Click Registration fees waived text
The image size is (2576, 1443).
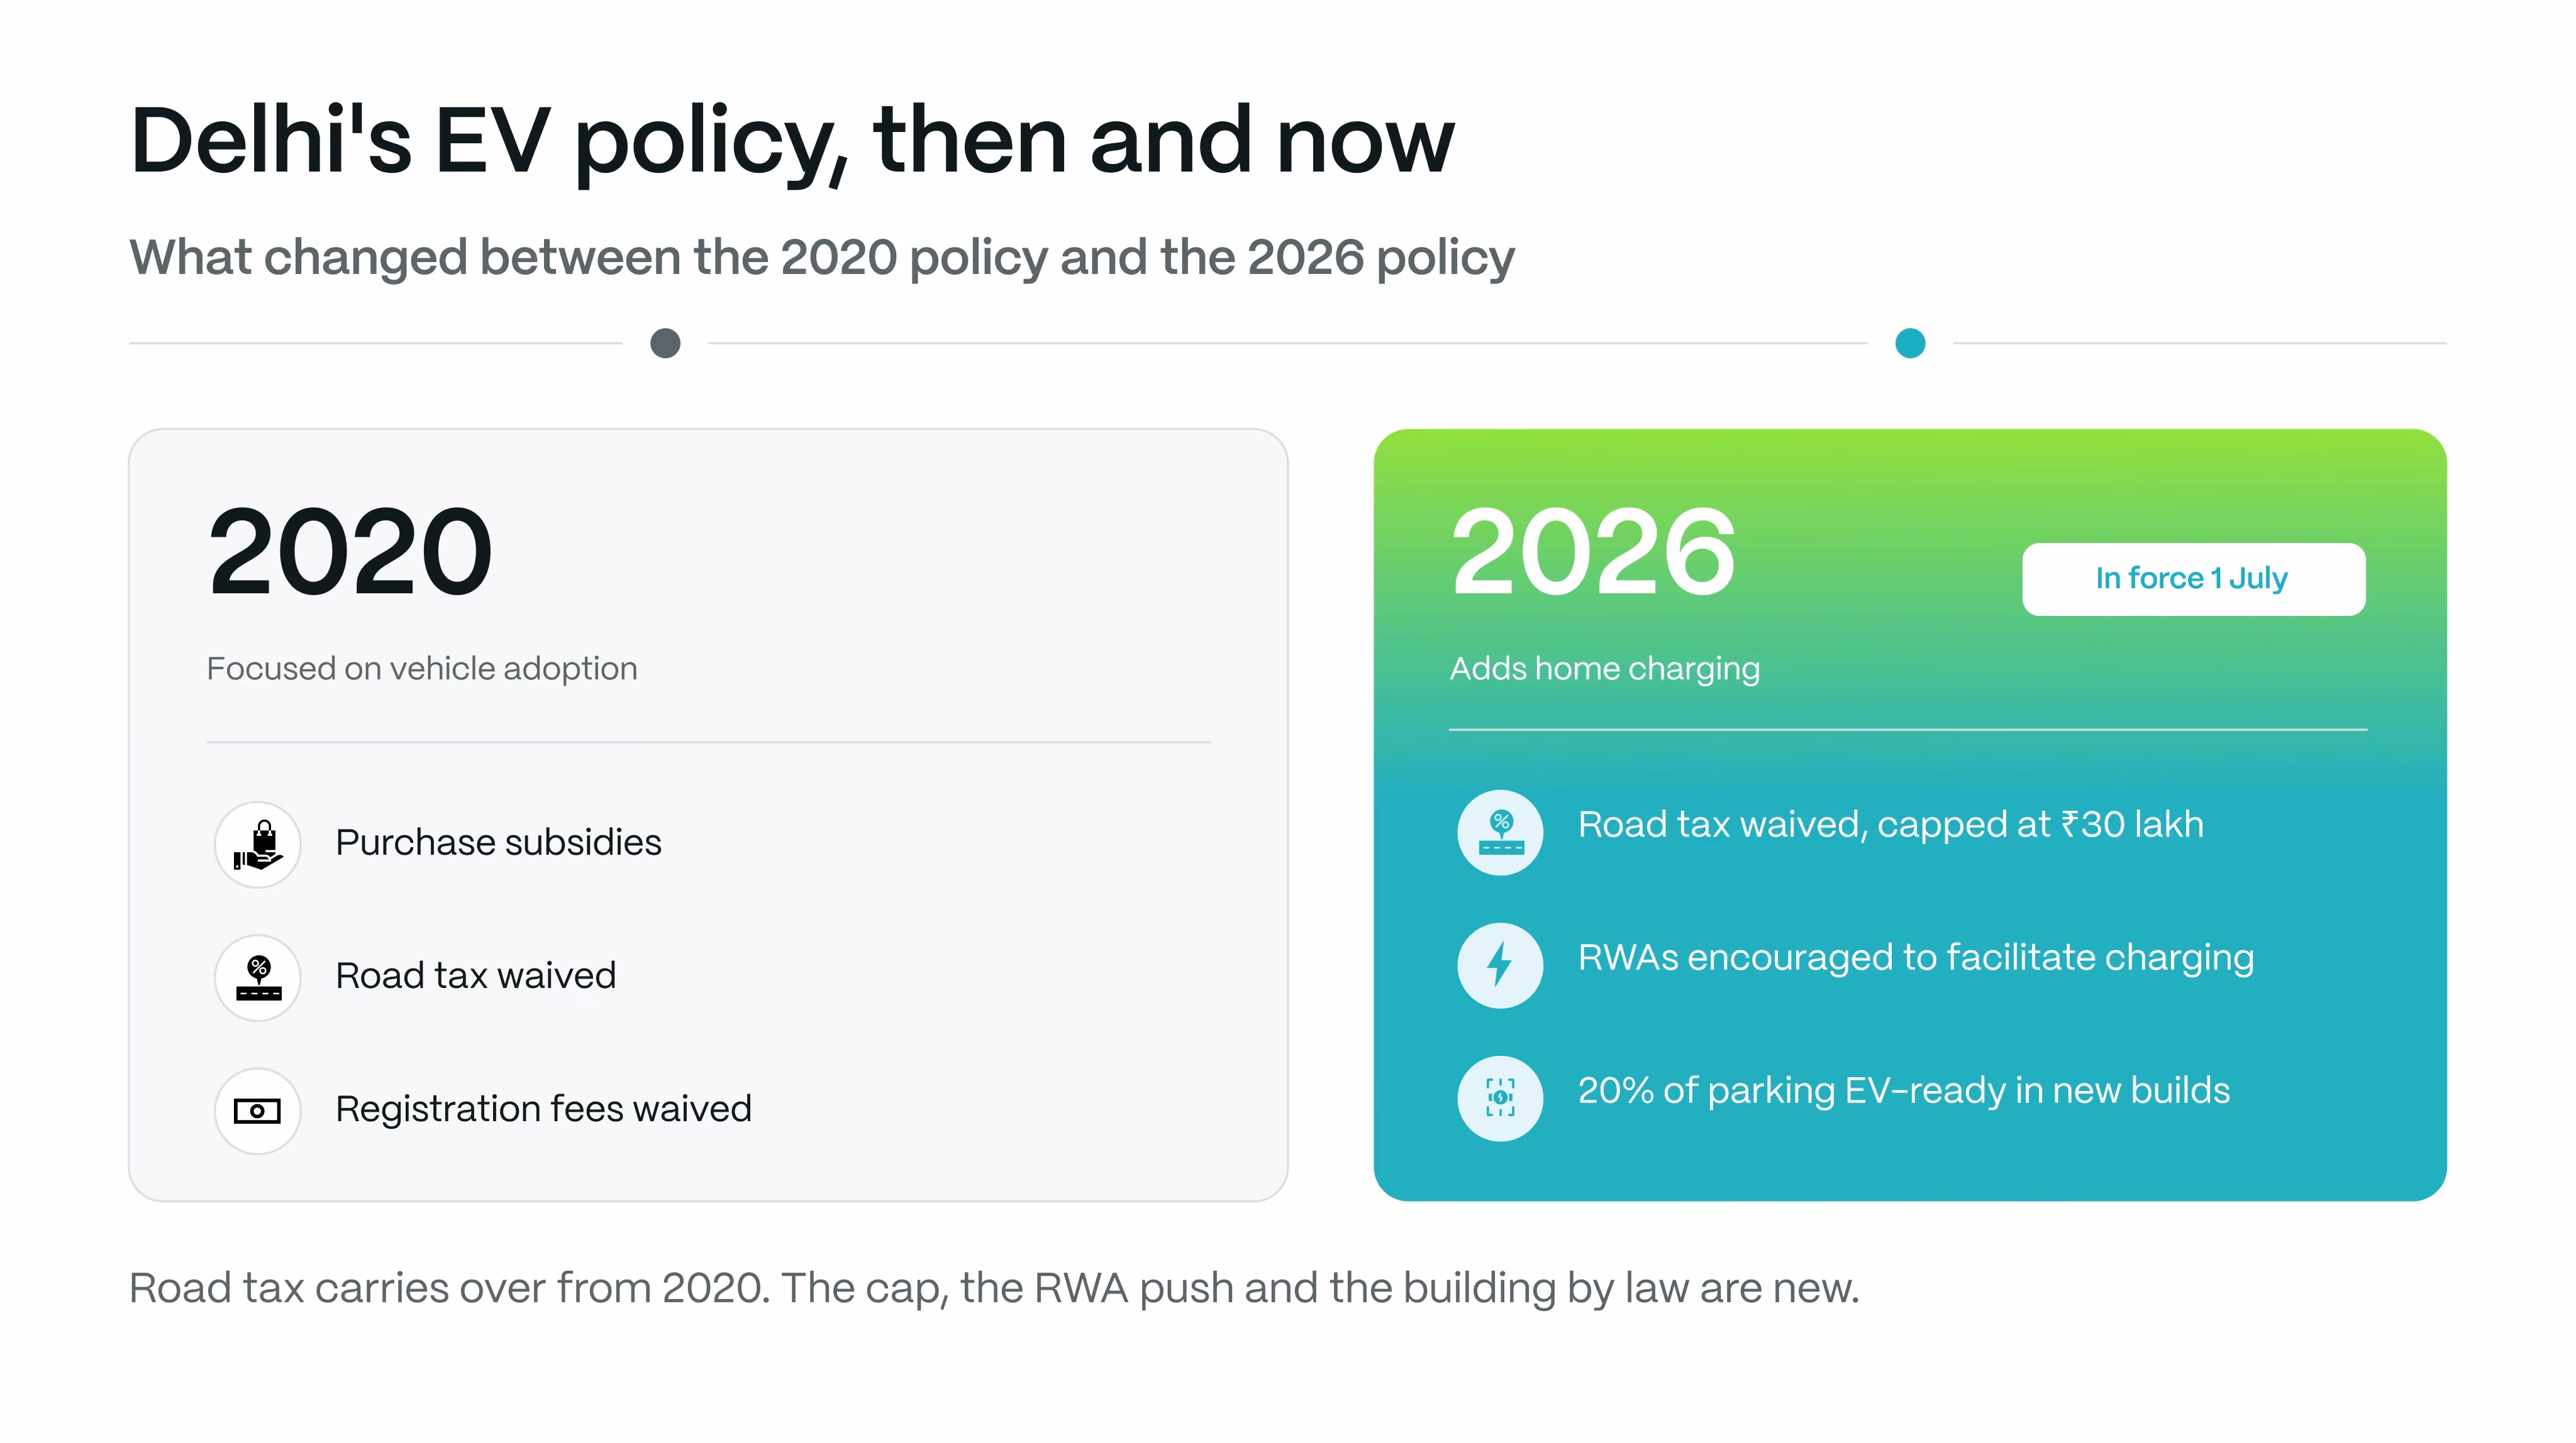click(x=543, y=1108)
